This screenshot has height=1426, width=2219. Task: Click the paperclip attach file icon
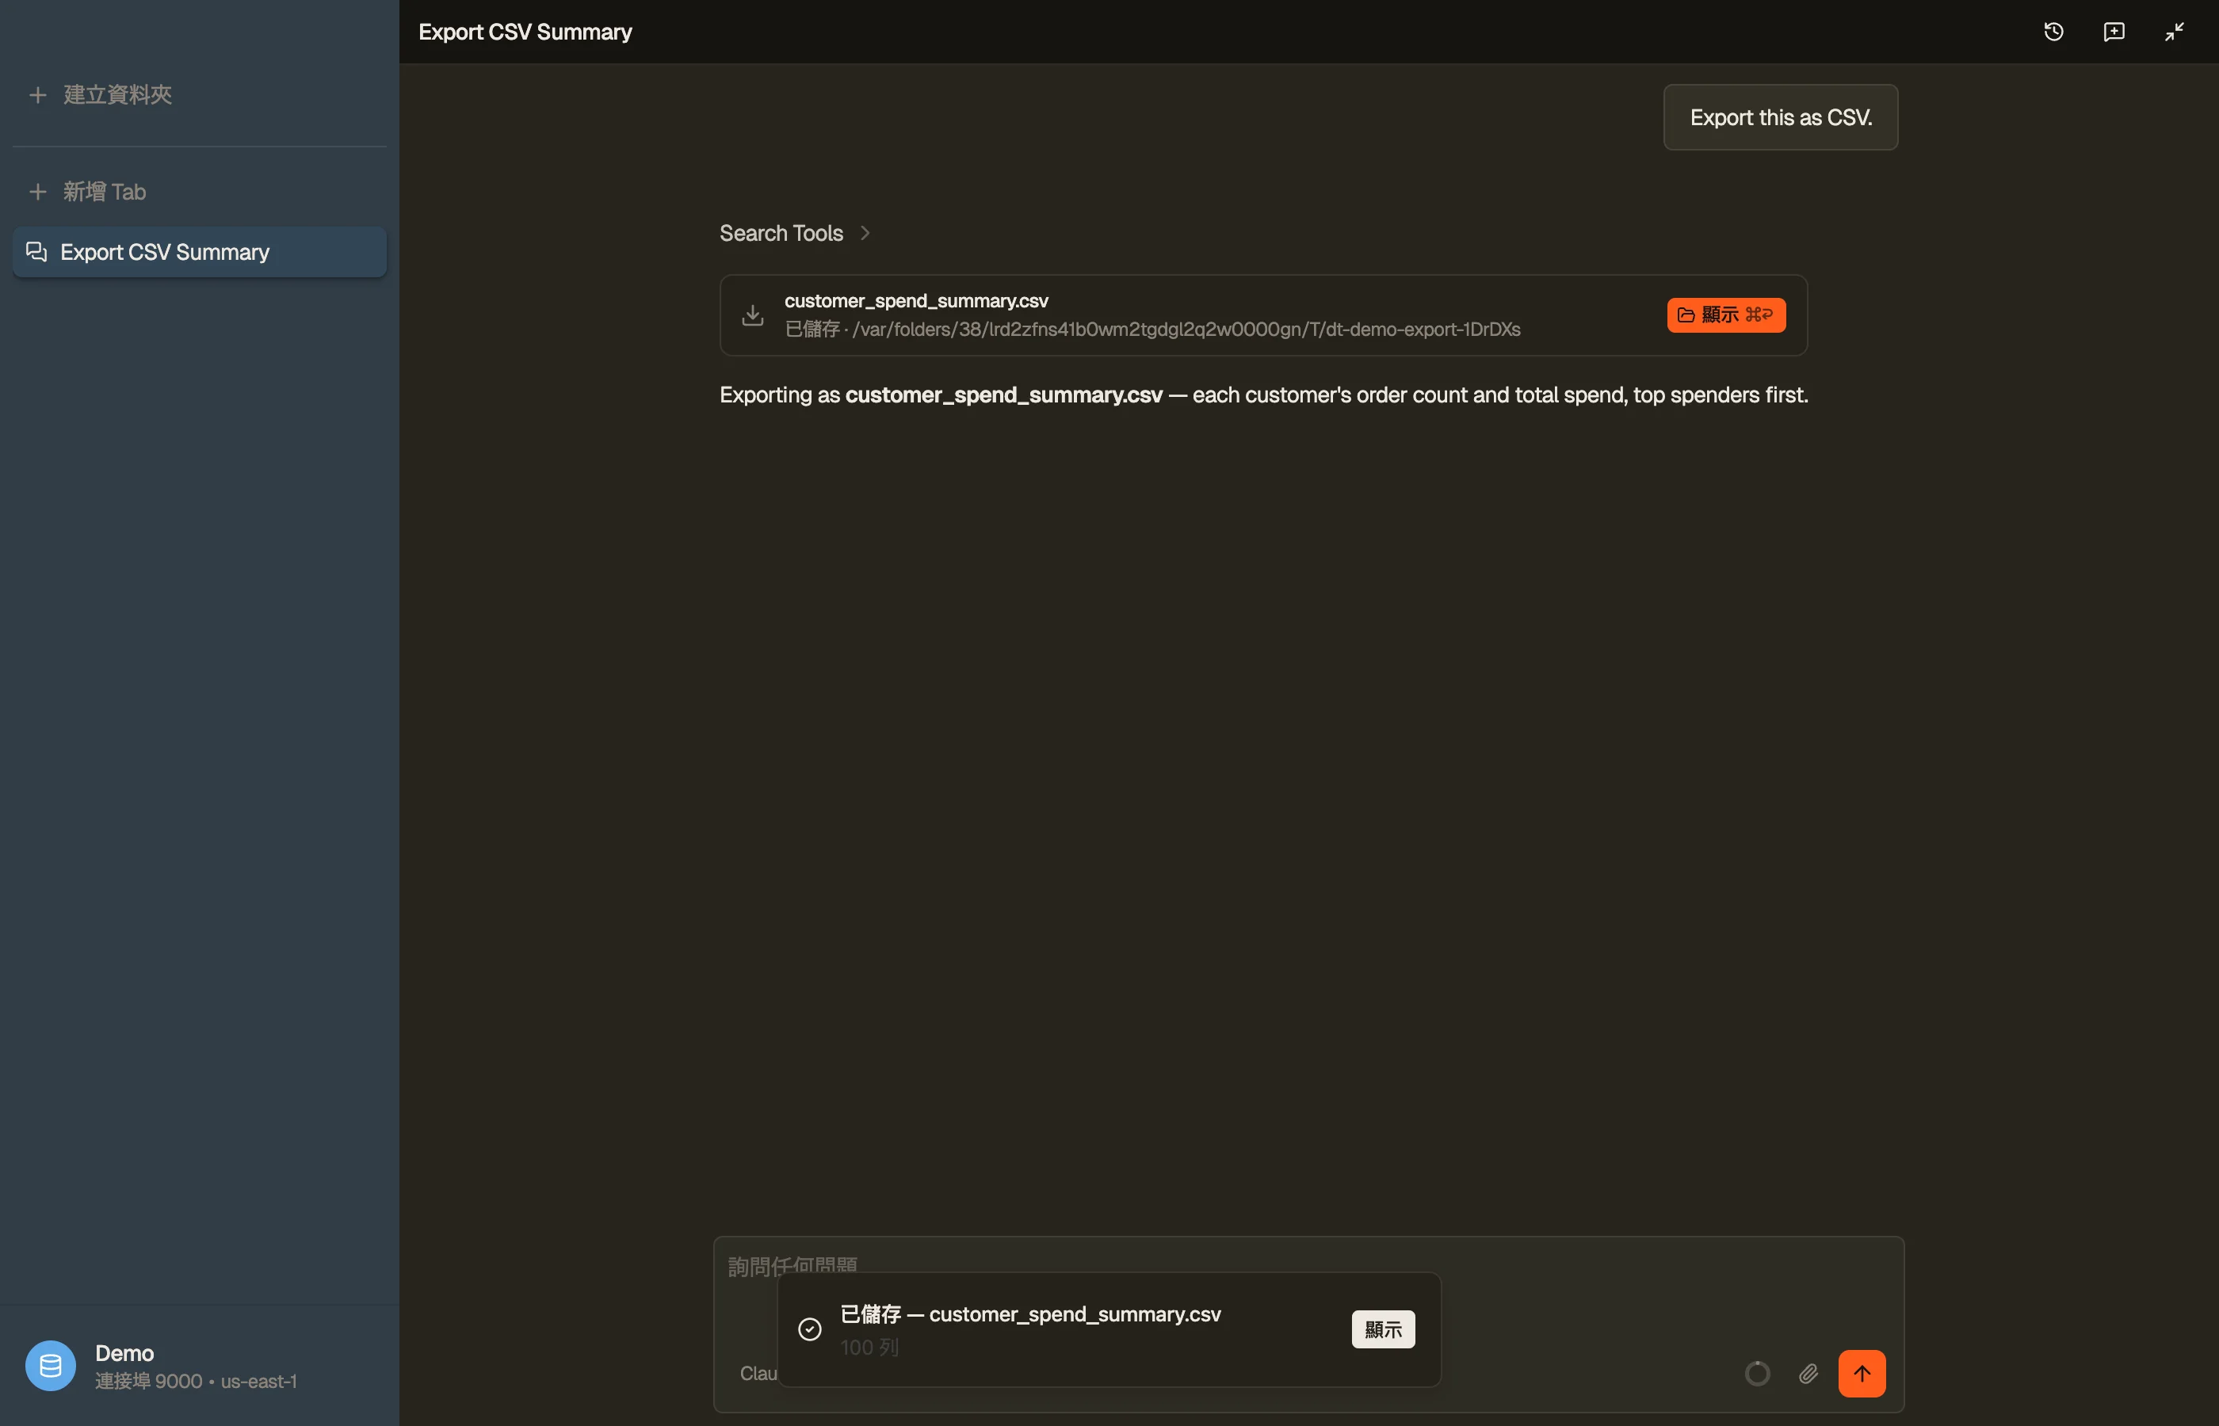[x=1808, y=1373]
